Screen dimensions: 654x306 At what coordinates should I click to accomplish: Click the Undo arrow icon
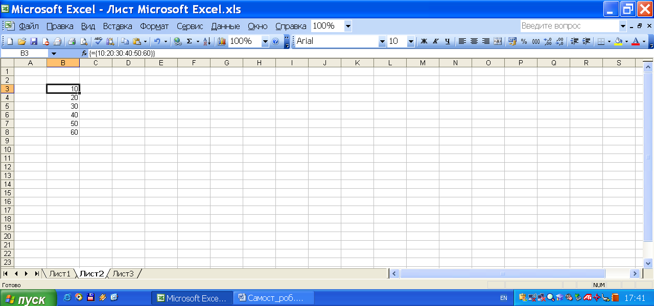click(x=157, y=41)
